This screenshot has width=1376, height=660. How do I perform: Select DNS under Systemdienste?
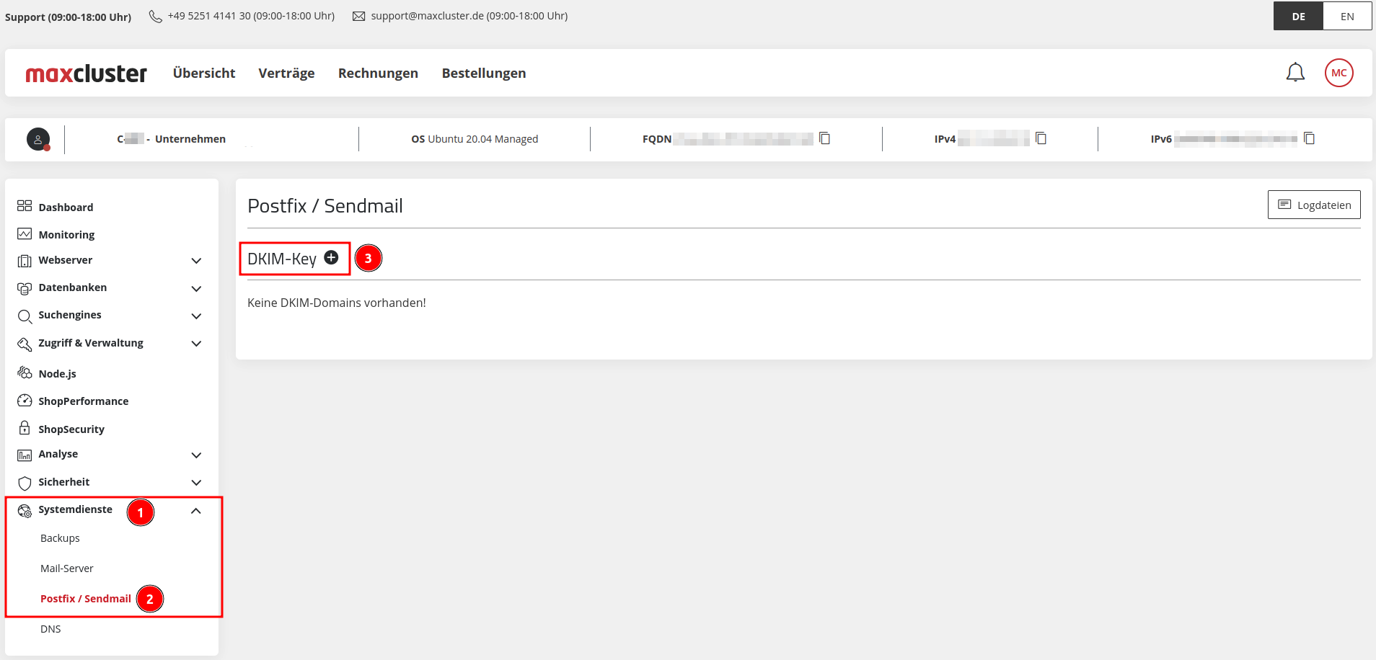[x=50, y=629]
